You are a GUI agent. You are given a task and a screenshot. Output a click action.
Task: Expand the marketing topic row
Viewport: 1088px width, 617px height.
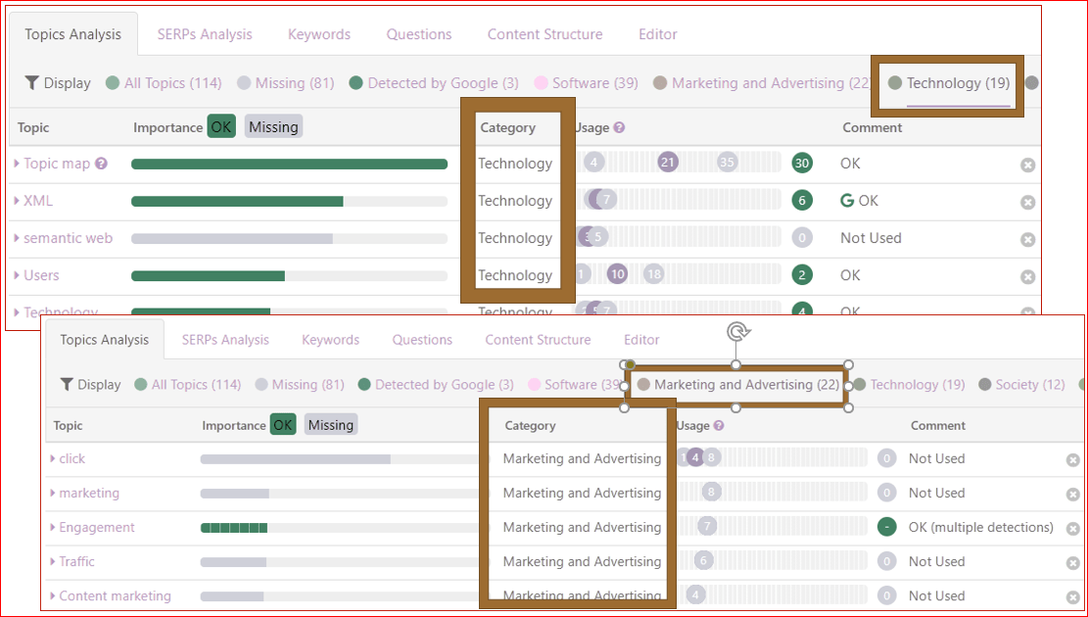(53, 493)
